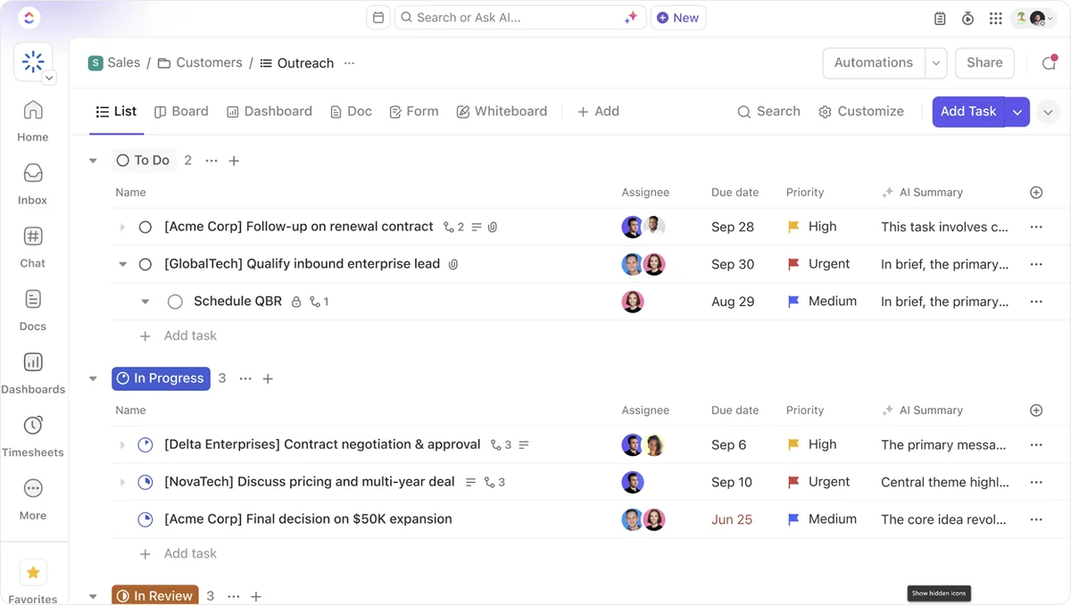The image size is (1071, 605).
Task: Click the attachment icon on GlobalTech task
Action: (x=453, y=264)
